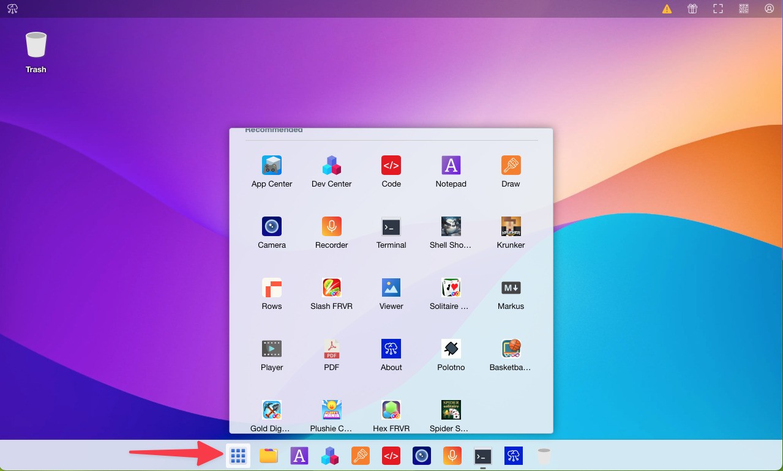
Task: Open the file explorer folder in taskbar
Action: click(269, 456)
